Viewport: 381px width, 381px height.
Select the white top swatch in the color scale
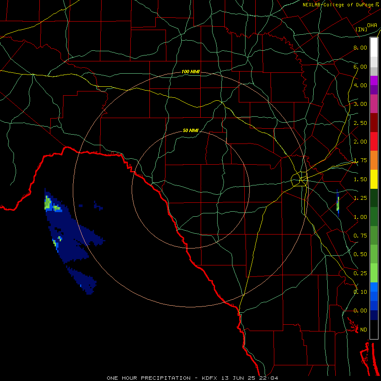[x=374, y=47]
